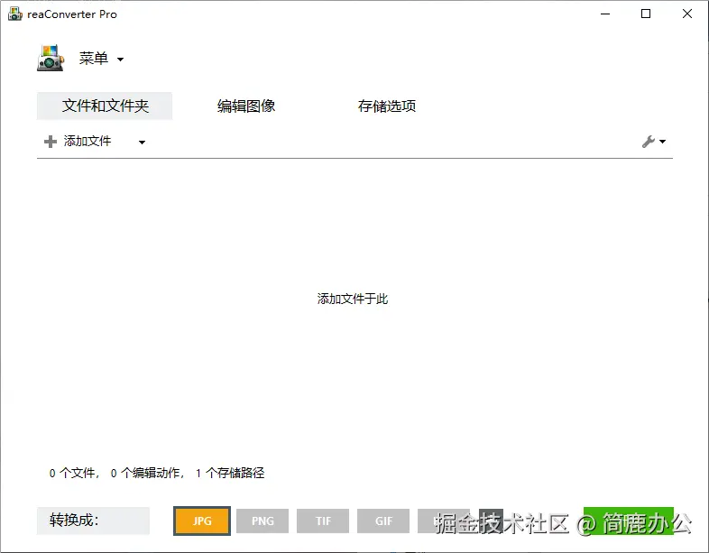Open the 编辑图像 tab
Viewport: 709px width, 553px height.
pyautogui.click(x=246, y=106)
